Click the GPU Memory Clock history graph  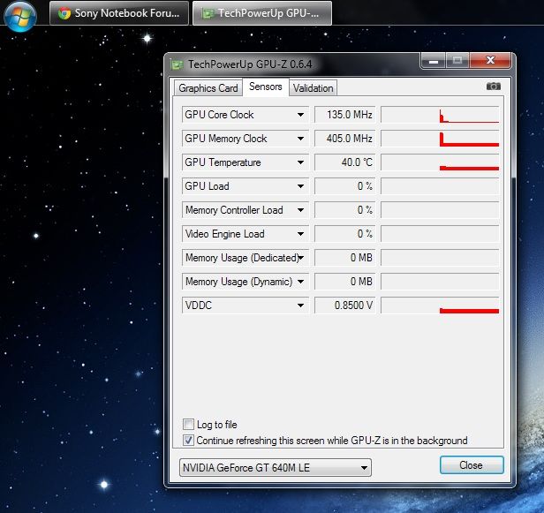click(x=440, y=139)
